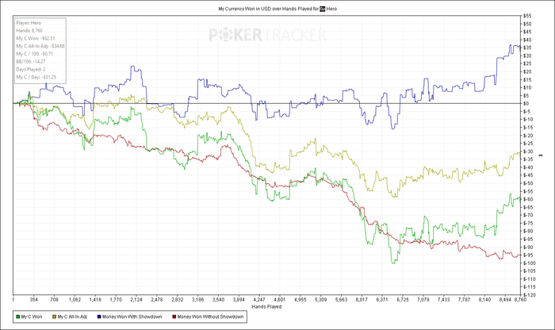
Task: Click the $0 label on y-axis
Action: point(526,103)
